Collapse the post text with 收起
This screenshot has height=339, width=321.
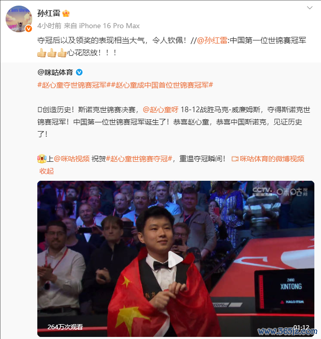47,171
